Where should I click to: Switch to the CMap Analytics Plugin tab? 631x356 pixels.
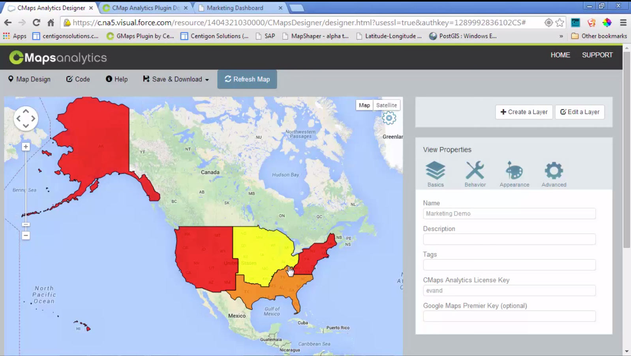pyautogui.click(x=146, y=8)
